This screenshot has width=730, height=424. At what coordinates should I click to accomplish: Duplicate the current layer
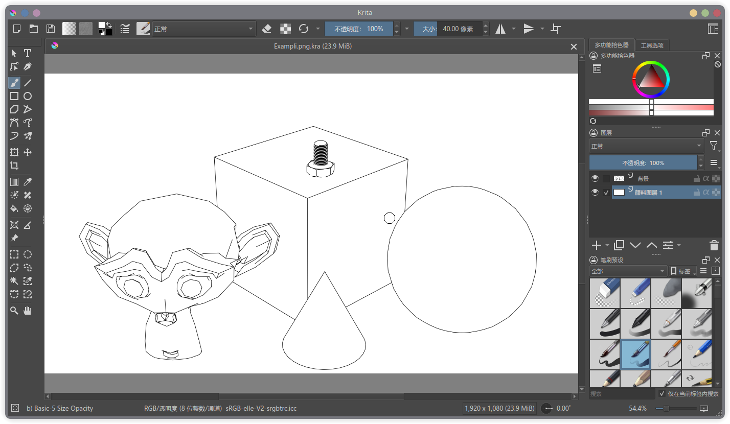click(x=619, y=245)
